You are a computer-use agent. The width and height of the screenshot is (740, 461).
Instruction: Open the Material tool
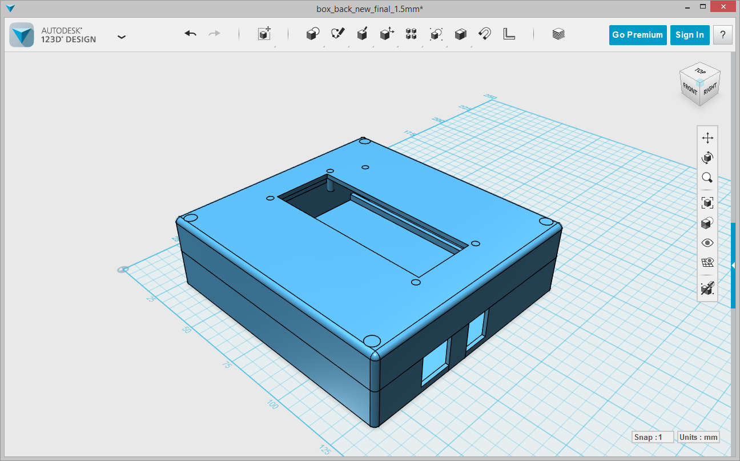[558, 34]
